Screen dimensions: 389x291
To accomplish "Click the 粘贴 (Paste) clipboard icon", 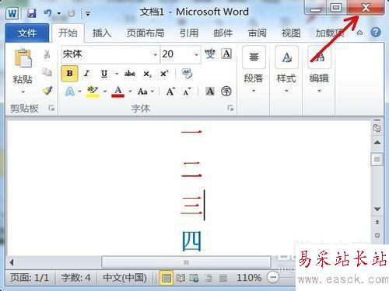I will (x=23, y=58).
